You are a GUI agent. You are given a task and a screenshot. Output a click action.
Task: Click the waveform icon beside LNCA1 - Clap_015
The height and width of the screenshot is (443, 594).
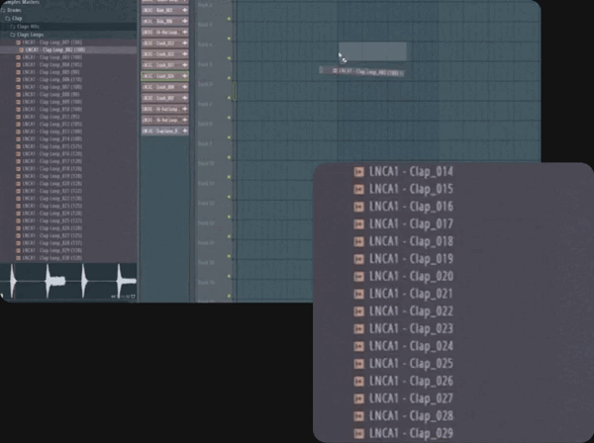[x=358, y=189]
